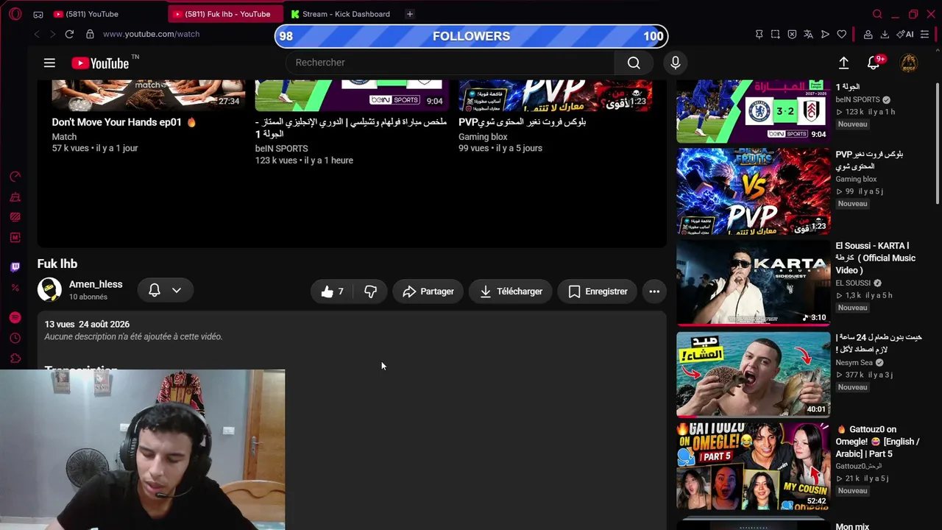Click "Gattouz0 on Omegle!" video title
The width and height of the screenshot is (942, 530).
pyautogui.click(x=878, y=442)
